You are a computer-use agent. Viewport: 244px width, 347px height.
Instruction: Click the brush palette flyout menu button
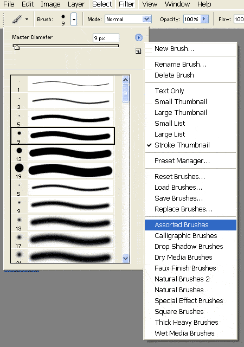click(x=139, y=37)
